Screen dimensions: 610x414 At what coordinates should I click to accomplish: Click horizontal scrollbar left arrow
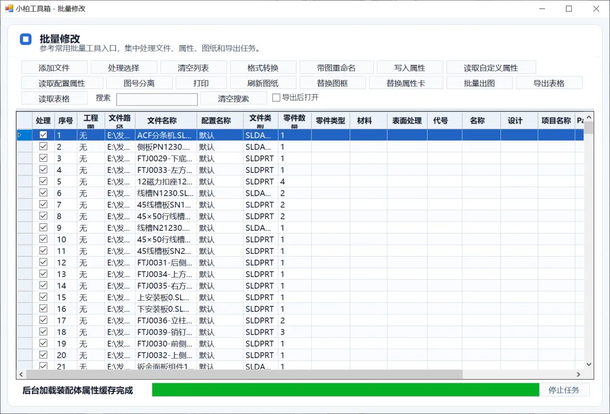pyautogui.click(x=21, y=375)
